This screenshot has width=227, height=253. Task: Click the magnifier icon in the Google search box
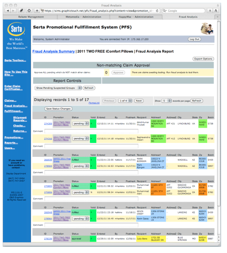[165, 11]
